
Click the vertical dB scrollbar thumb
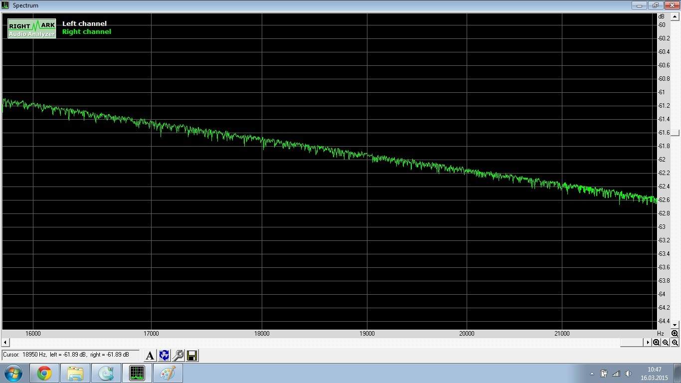[x=675, y=133]
